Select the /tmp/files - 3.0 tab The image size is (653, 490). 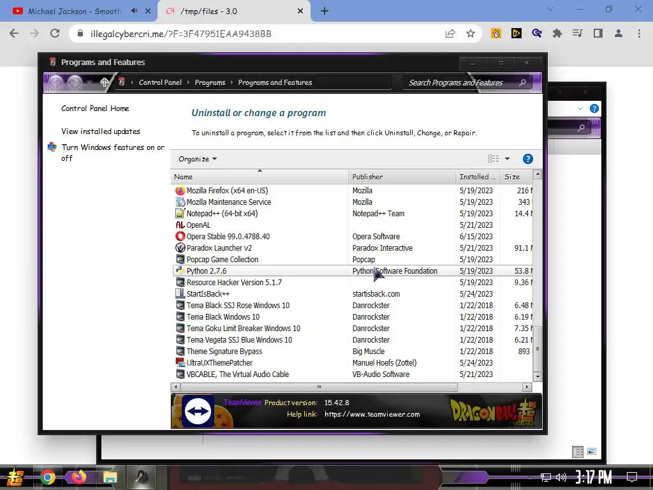pos(234,11)
